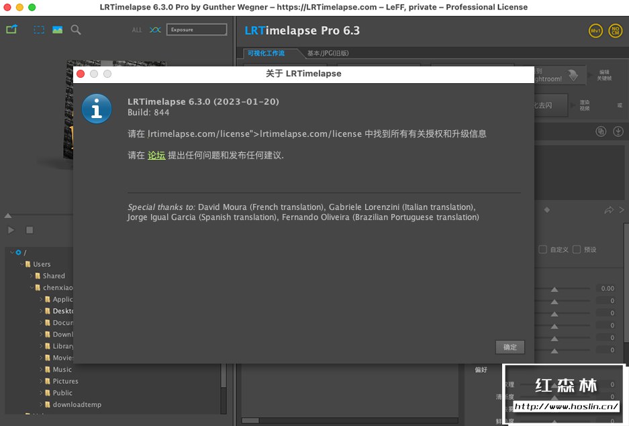629x426 pixels.
Task: Switch to the 基本/JPG(旧版) tab
Action: tap(328, 53)
